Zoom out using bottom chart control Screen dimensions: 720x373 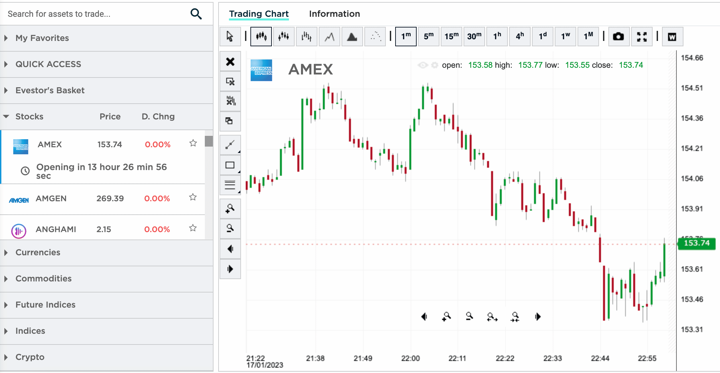469,316
